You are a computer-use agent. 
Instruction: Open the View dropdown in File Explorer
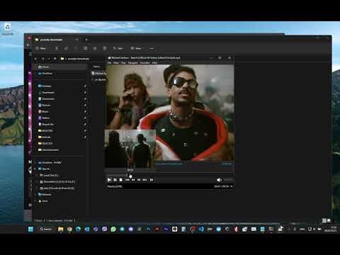[136, 48]
